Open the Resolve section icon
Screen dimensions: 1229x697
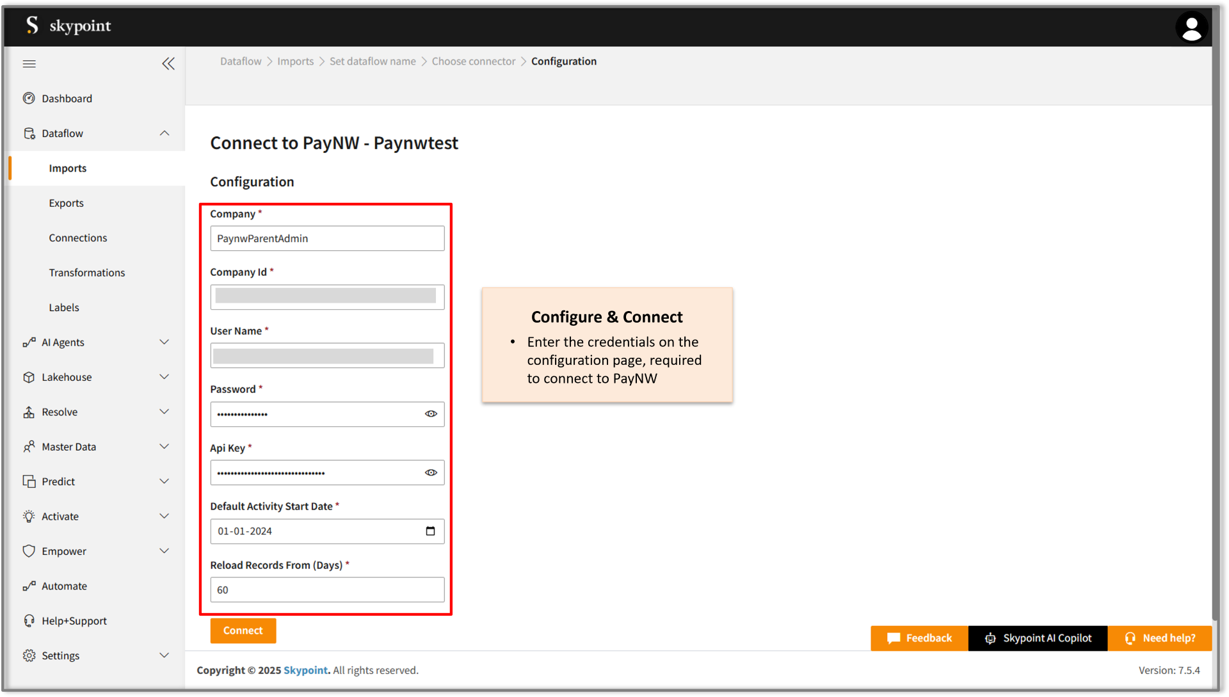29,412
